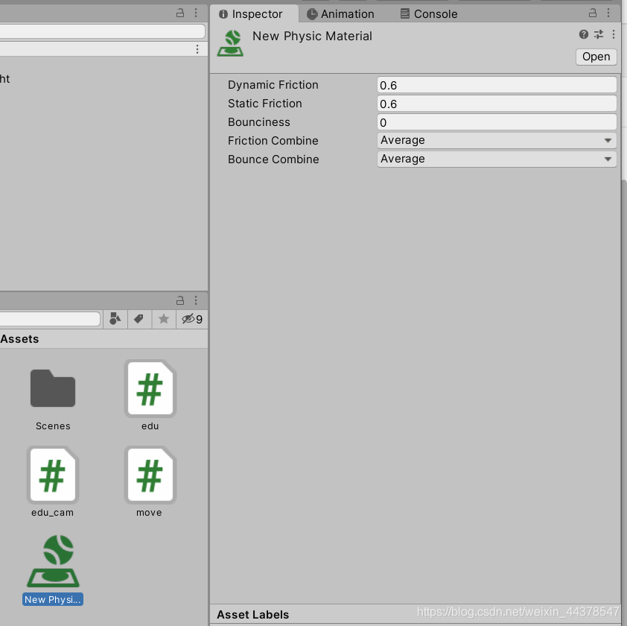
Task: Click the New Physic Material title
Action: (312, 36)
